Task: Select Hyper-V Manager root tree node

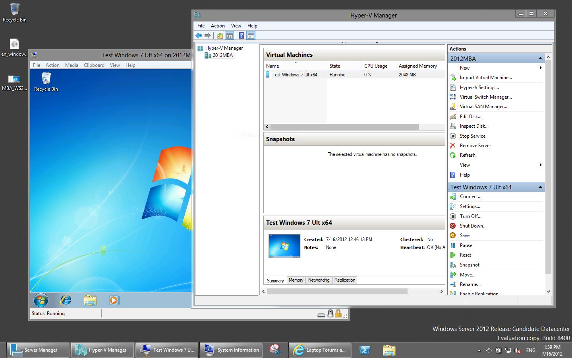Action: click(220, 48)
